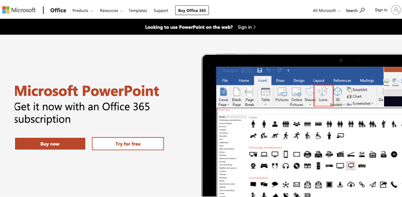Switch to the Home tab
The image size is (402, 197).
[x=244, y=80]
